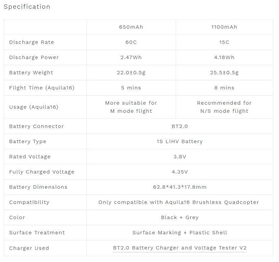Select the 5 mins flight time cell
The width and height of the screenshot is (279, 262).
pyautogui.click(x=131, y=88)
